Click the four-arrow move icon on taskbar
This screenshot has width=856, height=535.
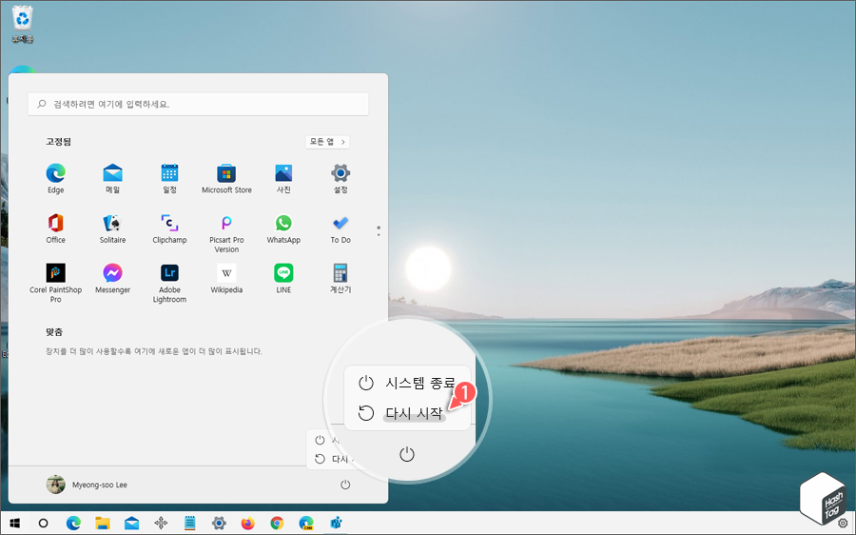[161, 524]
